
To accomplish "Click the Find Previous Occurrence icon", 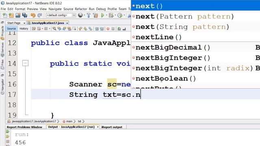I will (59, 29).
